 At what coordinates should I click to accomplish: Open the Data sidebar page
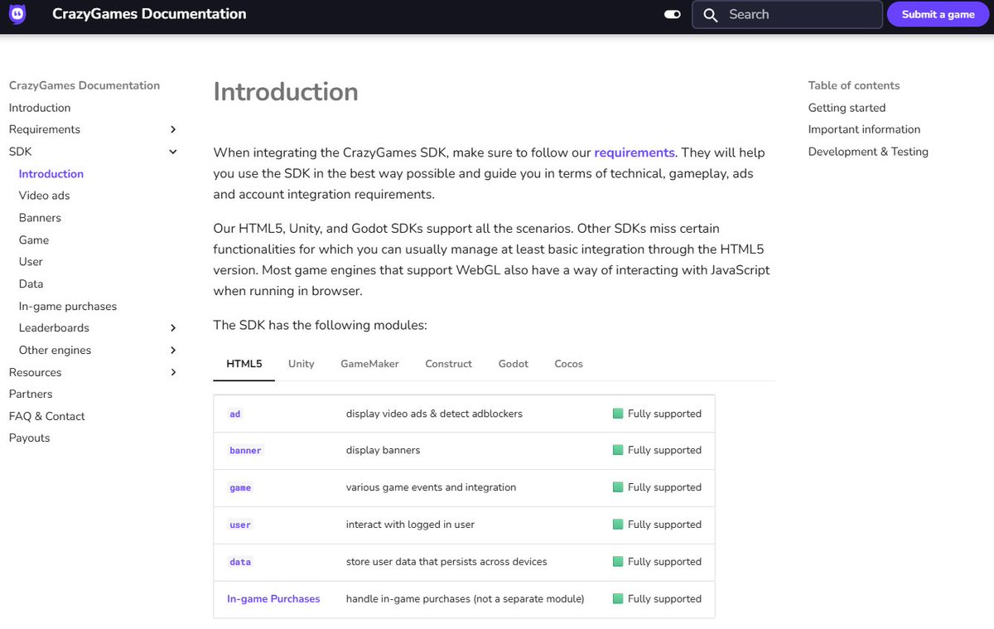31,284
